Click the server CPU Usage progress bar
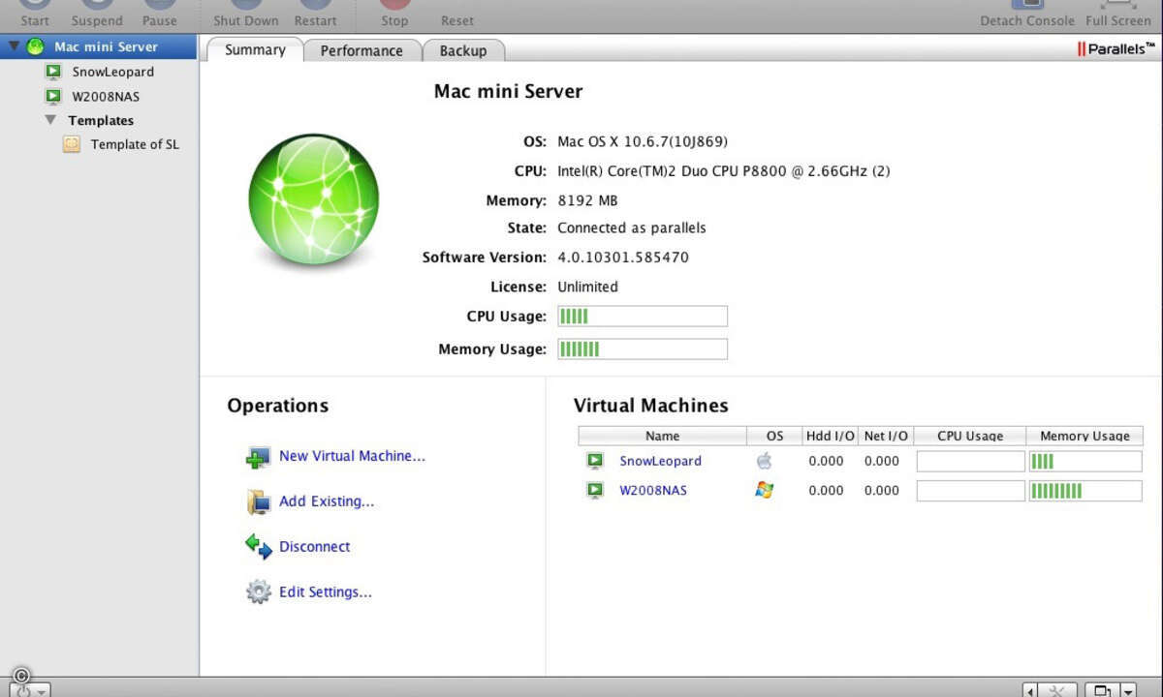The image size is (1163, 697). click(x=643, y=317)
